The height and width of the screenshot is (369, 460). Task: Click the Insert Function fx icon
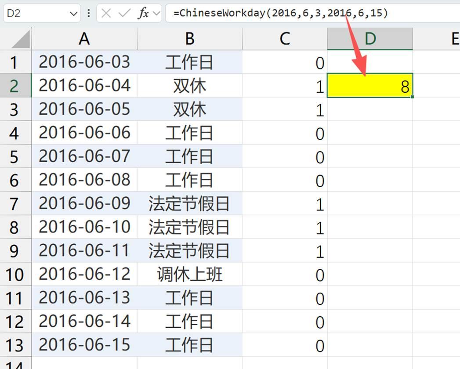point(143,13)
